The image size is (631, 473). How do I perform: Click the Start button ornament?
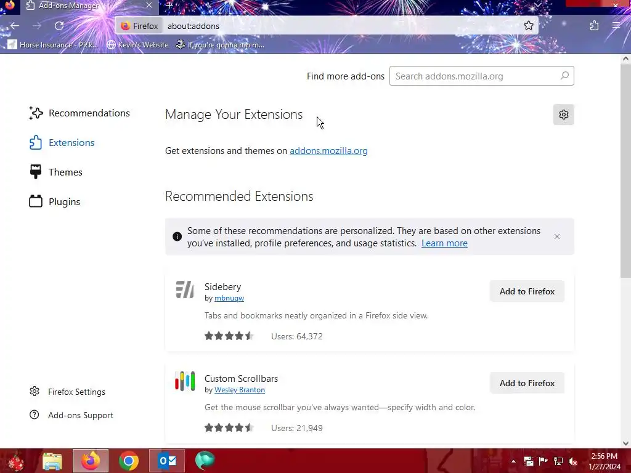point(17,461)
